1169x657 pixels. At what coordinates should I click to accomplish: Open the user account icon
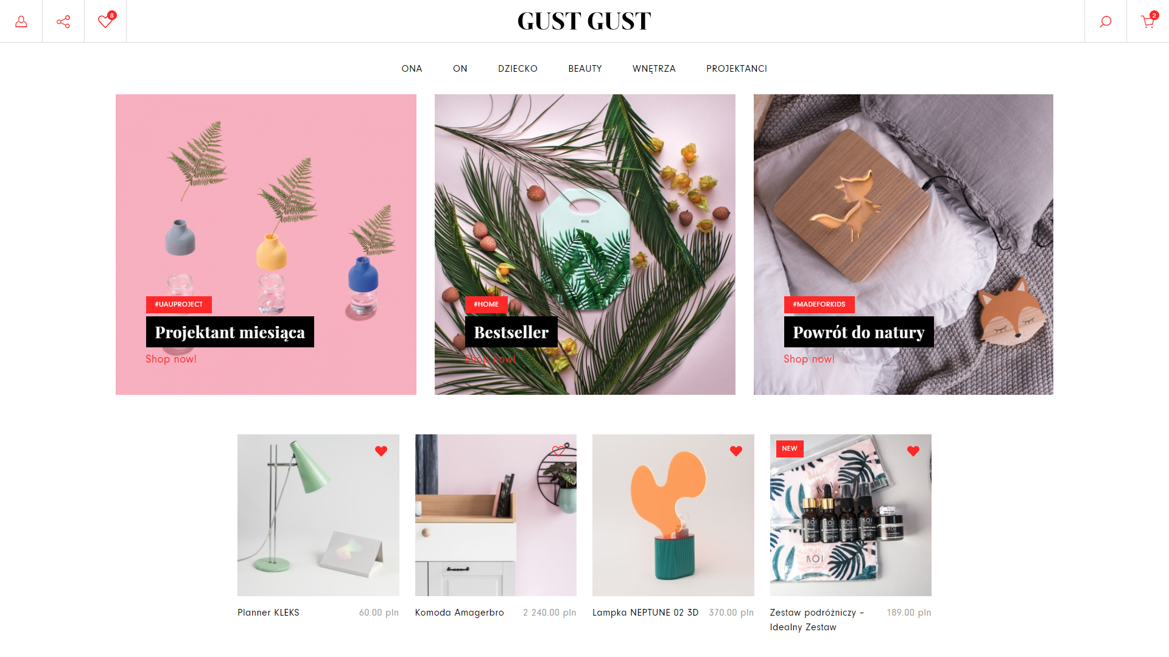click(x=21, y=21)
